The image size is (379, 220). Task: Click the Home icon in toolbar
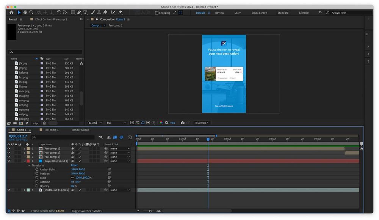pyautogui.click(x=11, y=13)
